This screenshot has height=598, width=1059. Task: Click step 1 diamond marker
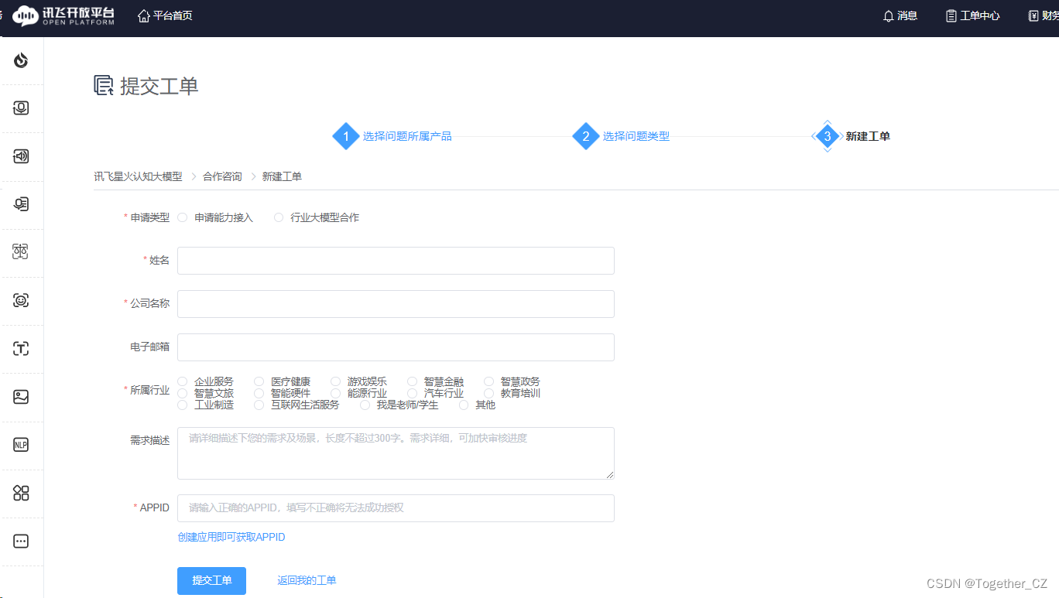point(346,136)
